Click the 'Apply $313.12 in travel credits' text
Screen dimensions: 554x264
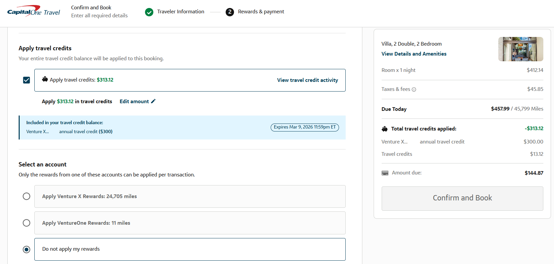tap(77, 102)
